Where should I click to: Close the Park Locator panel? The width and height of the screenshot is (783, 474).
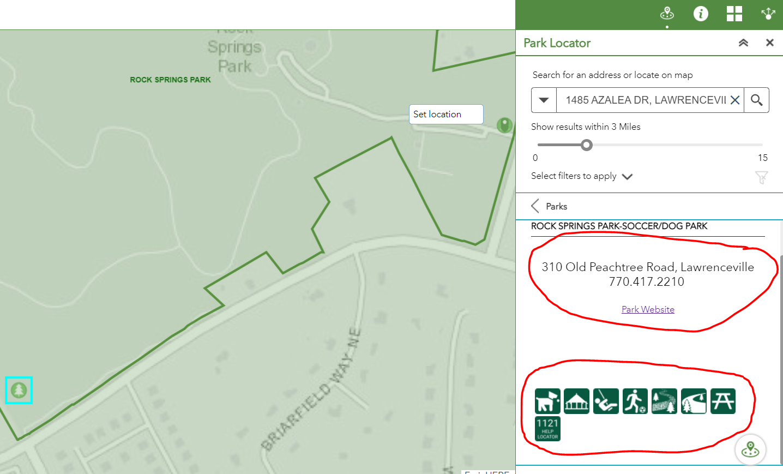click(770, 43)
